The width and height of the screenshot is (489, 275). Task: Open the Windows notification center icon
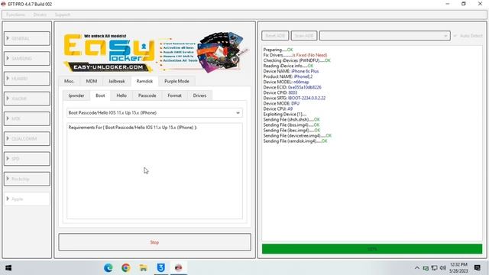point(477,268)
